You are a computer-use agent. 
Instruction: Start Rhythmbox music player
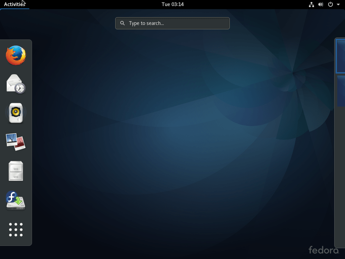click(16, 113)
